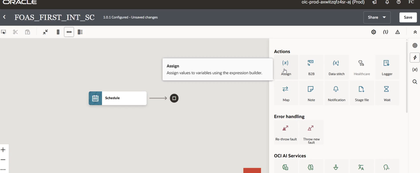This screenshot has width=420, height=173.
Task: Open the search icon in sidebar
Action: (415, 82)
